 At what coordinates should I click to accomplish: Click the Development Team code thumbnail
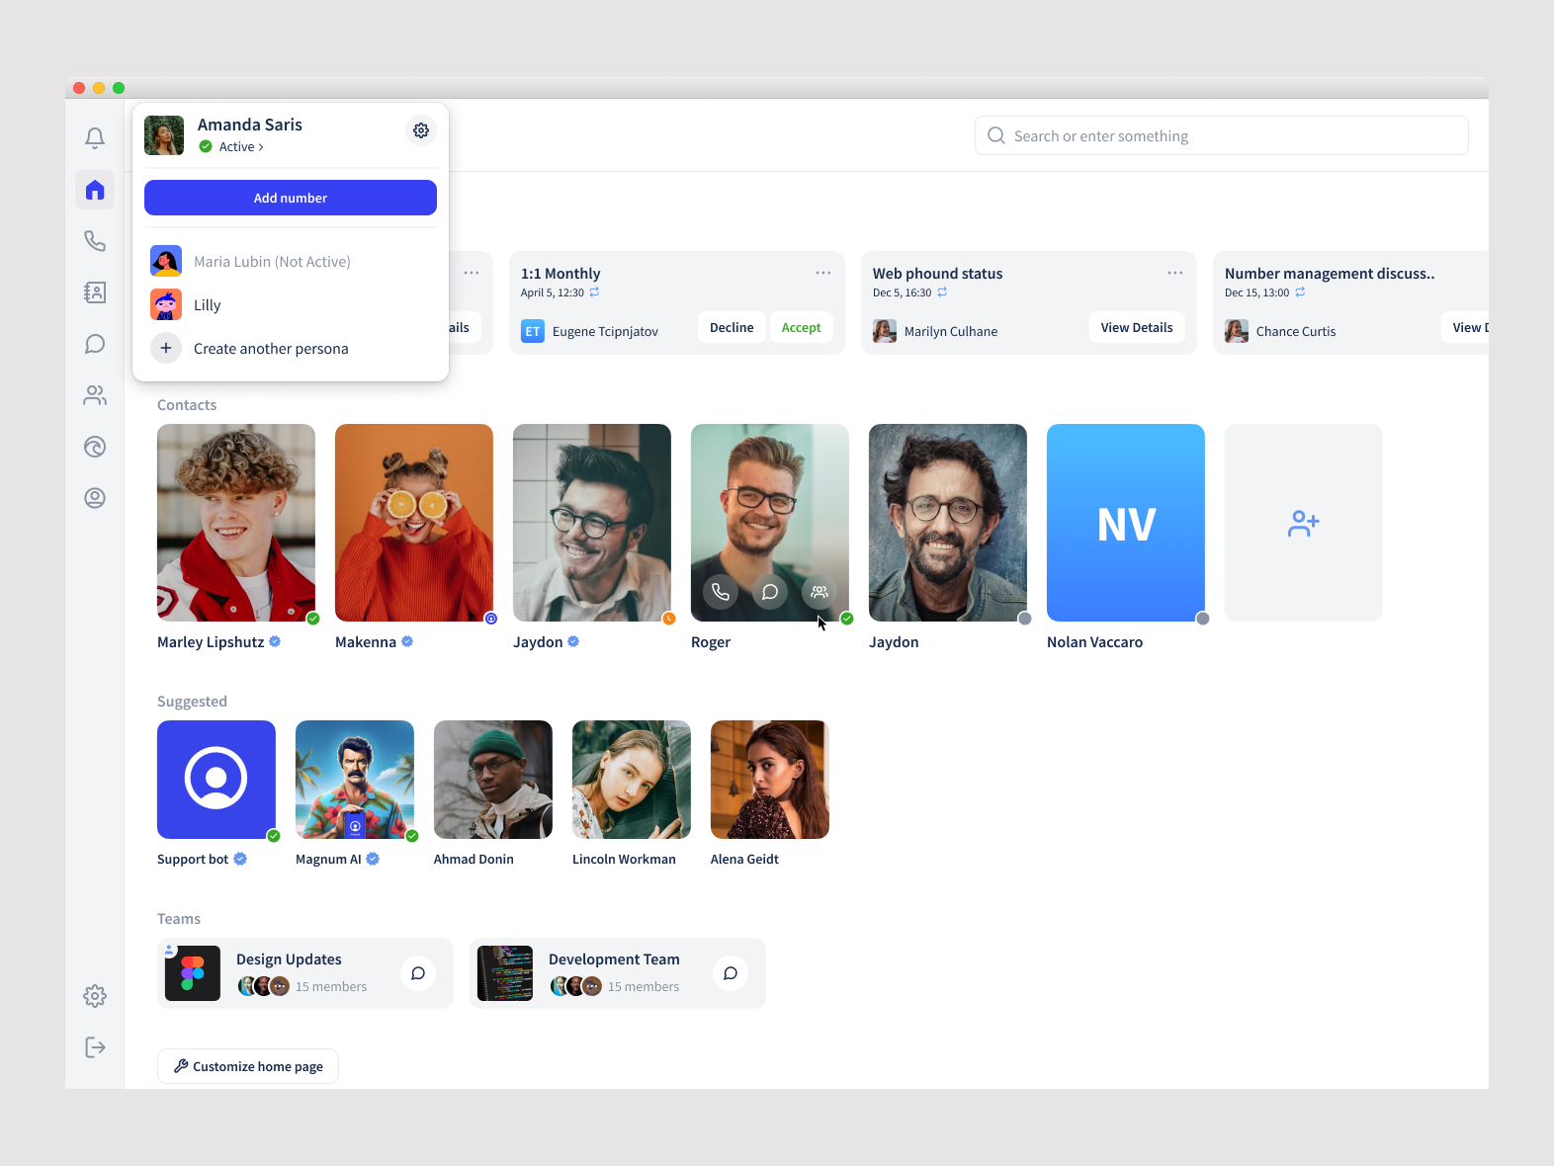pyautogui.click(x=505, y=973)
